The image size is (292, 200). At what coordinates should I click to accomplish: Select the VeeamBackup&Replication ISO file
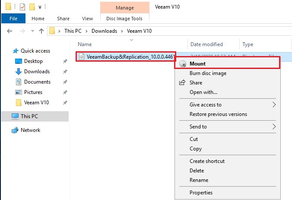pyautogui.click(x=130, y=57)
